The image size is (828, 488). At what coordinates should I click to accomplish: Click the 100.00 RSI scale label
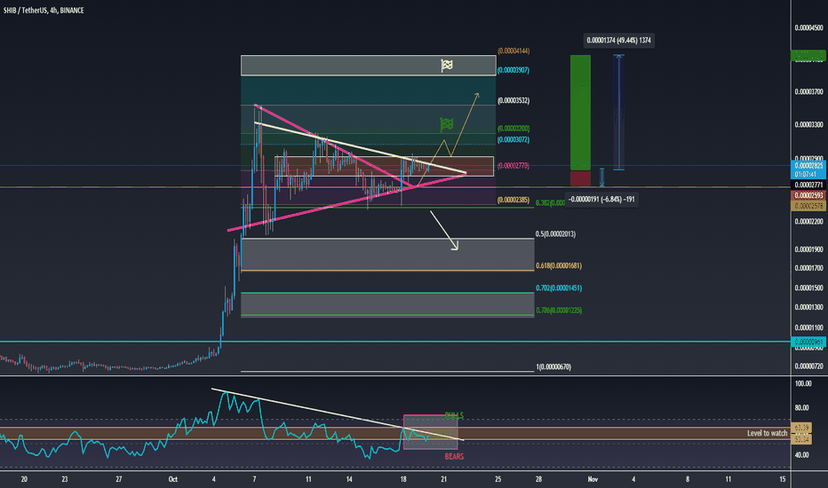pyautogui.click(x=803, y=383)
